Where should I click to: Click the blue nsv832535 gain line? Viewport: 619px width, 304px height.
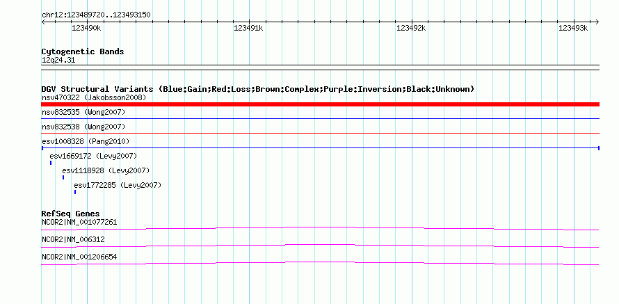click(320, 118)
